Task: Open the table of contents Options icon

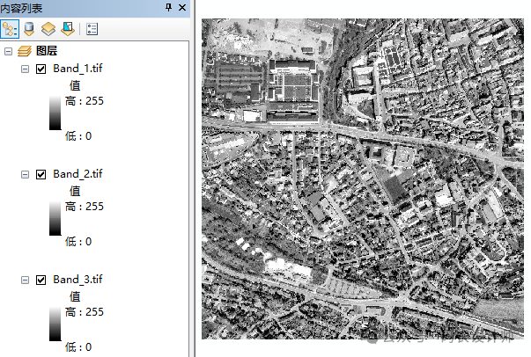Action: point(92,28)
